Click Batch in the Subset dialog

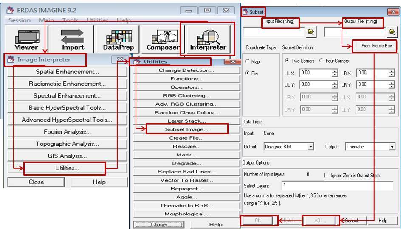[289, 221]
